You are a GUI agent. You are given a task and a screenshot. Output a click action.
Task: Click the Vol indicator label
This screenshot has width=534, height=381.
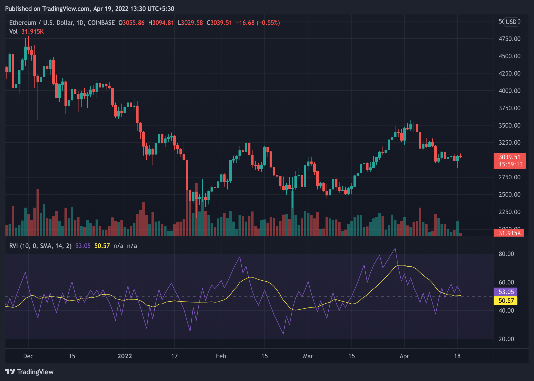13,32
